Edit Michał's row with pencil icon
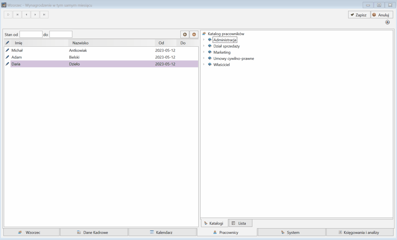 [7, 50]
